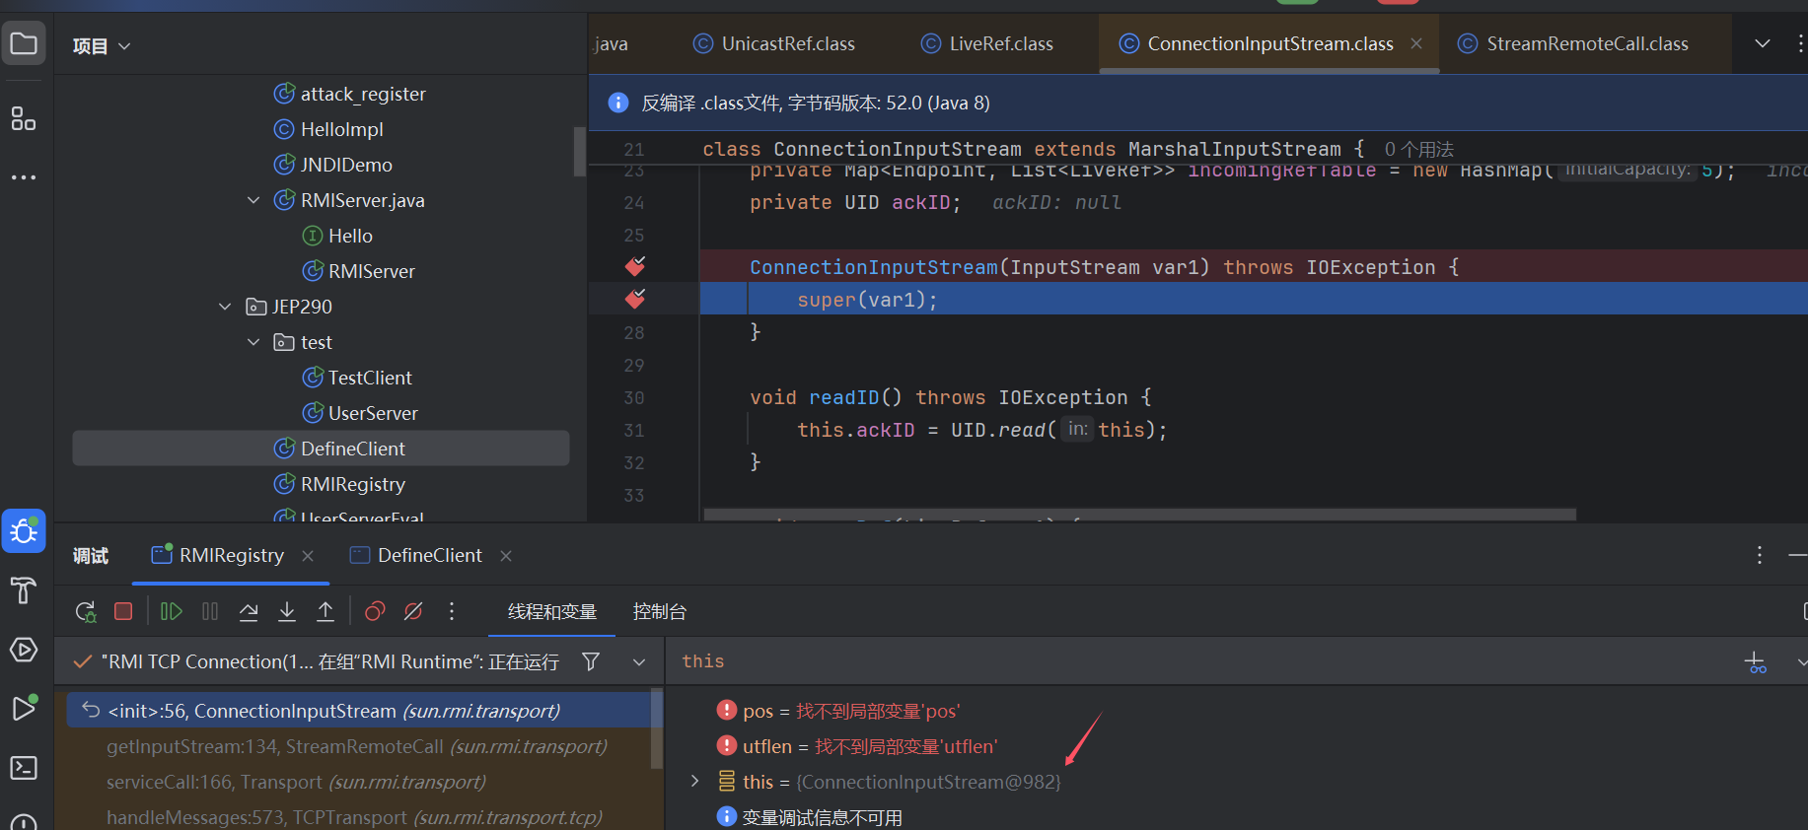Open the Structure tool window icon
The height and width of the screenshot is (830, 1808).
[x=24, y=119]
